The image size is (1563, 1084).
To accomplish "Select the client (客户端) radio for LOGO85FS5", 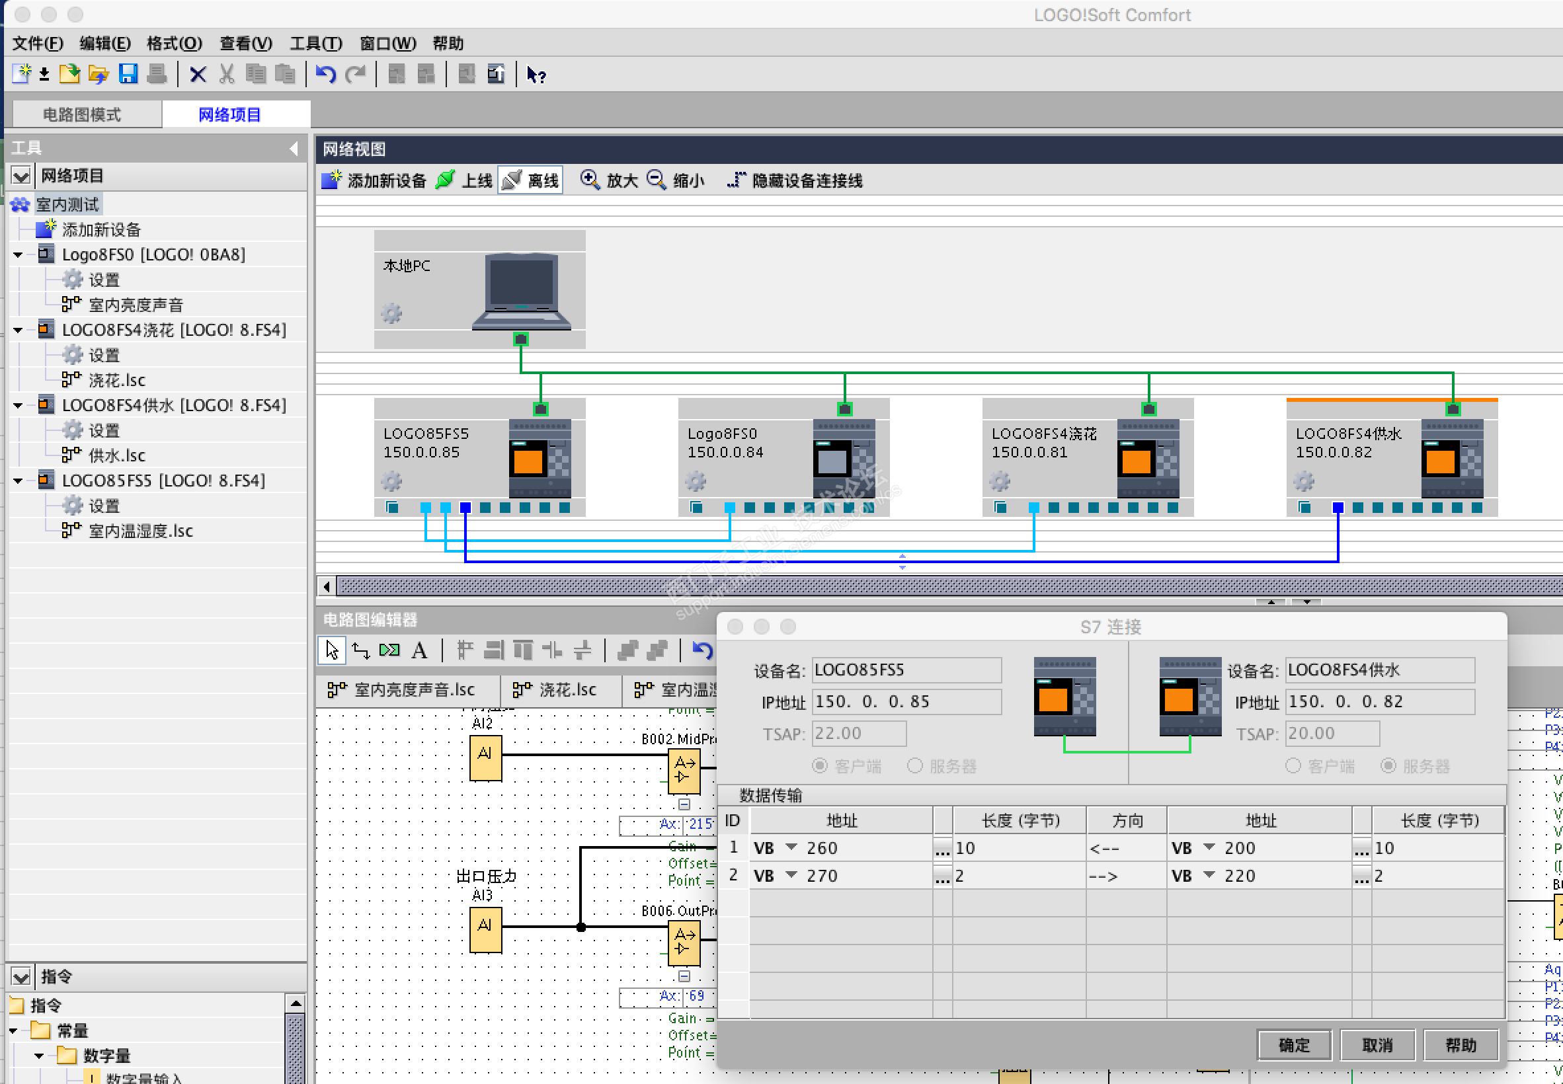I will pos(820,766).
